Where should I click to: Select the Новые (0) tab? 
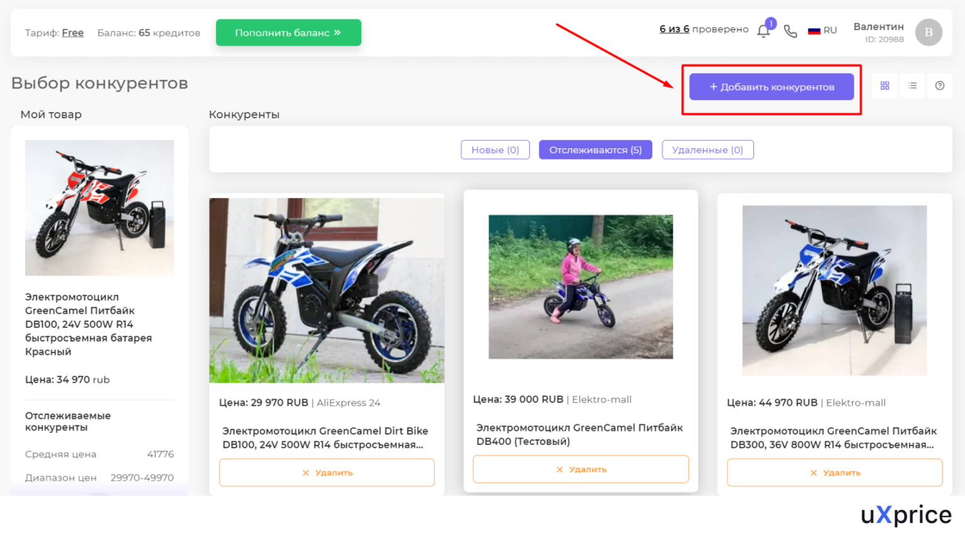[495, 150]
